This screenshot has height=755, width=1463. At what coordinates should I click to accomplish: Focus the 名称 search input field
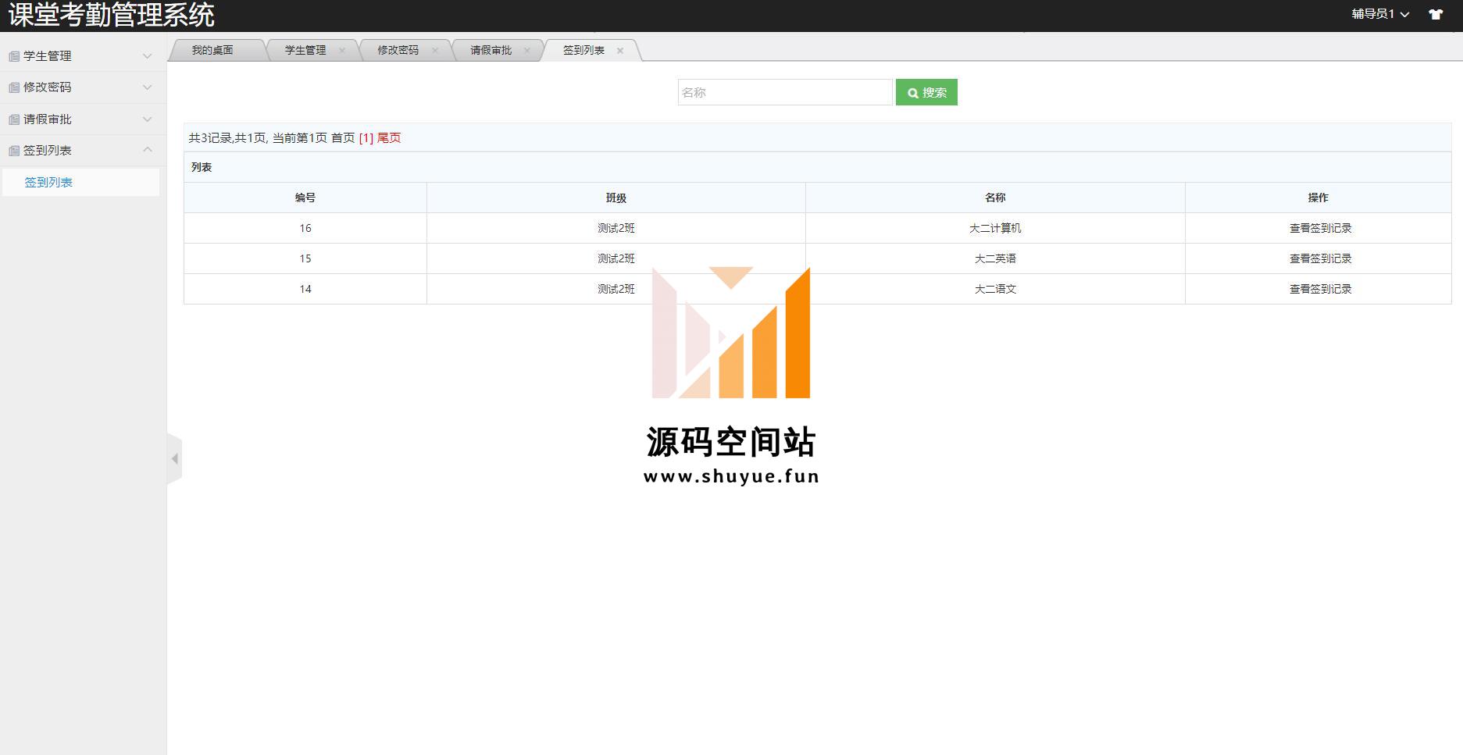tap(784, 92)
